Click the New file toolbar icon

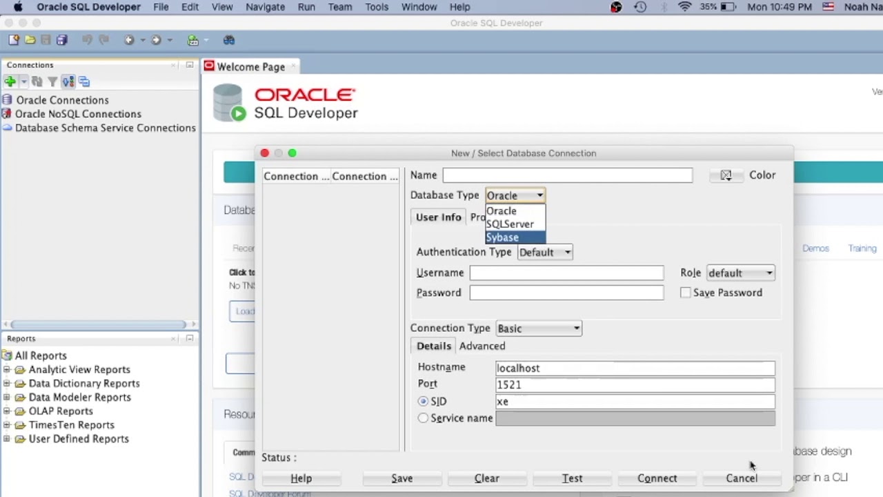(13, 40)
